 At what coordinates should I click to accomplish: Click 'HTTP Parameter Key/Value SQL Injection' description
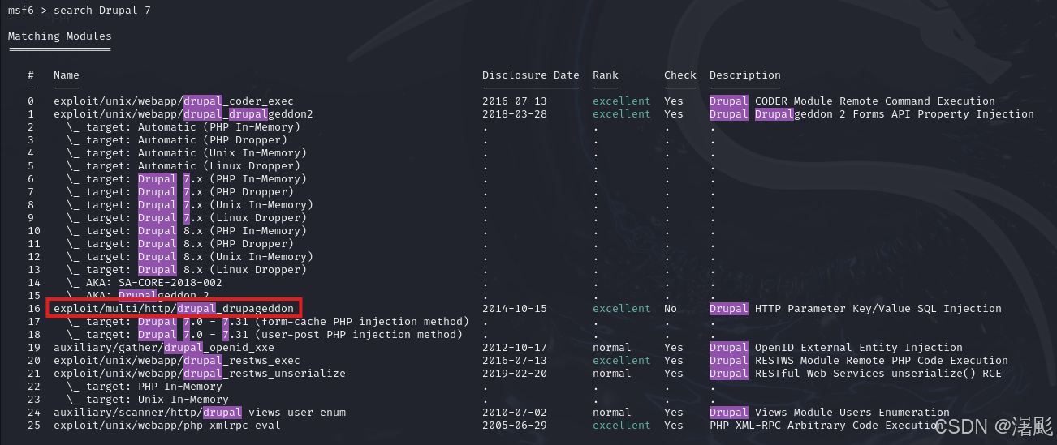(x=878, y=309)
